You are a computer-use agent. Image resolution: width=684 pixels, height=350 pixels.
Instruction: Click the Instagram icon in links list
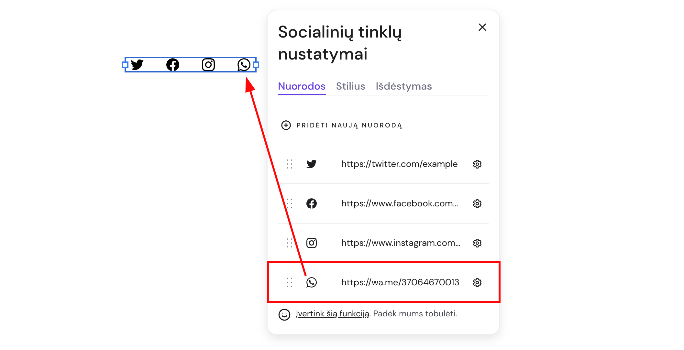coord(312,243)
